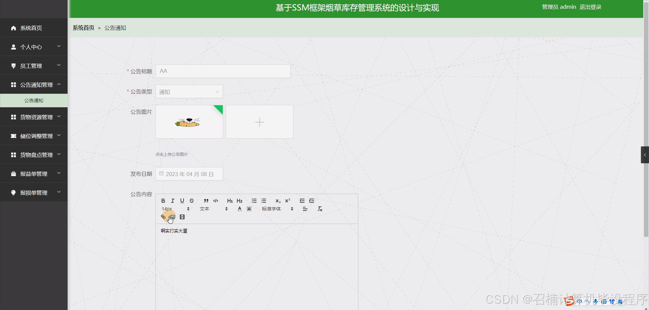Create an ordered list in the editor
The width and height of the screenshot is (649, 310).
click(254, 200)
